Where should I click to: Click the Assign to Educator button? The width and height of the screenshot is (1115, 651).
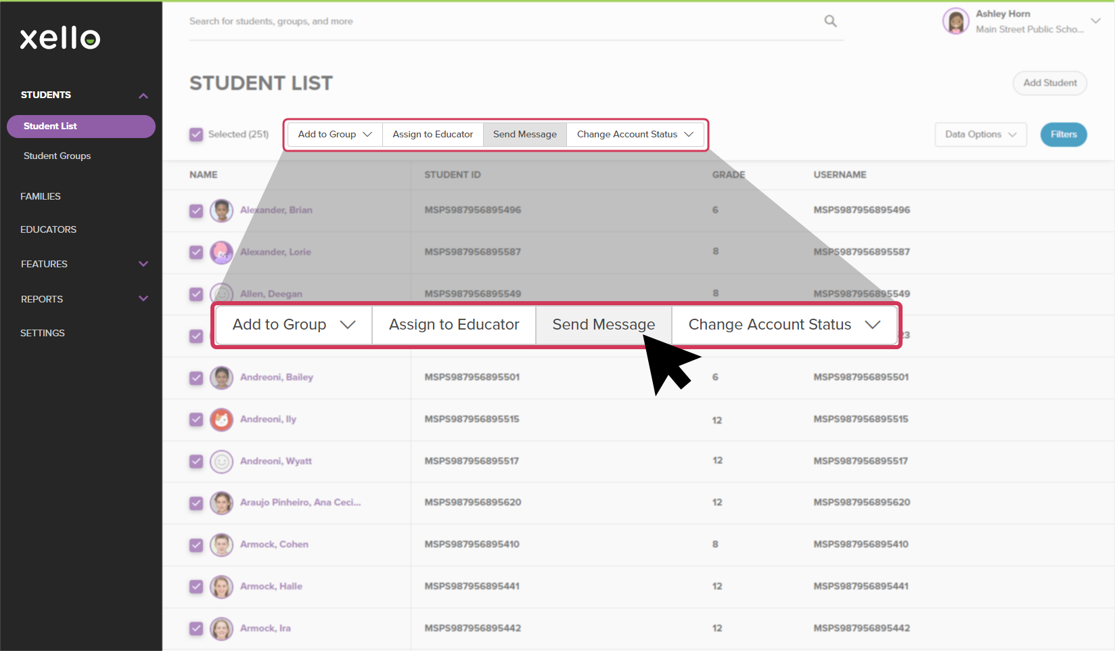[433, 135]
